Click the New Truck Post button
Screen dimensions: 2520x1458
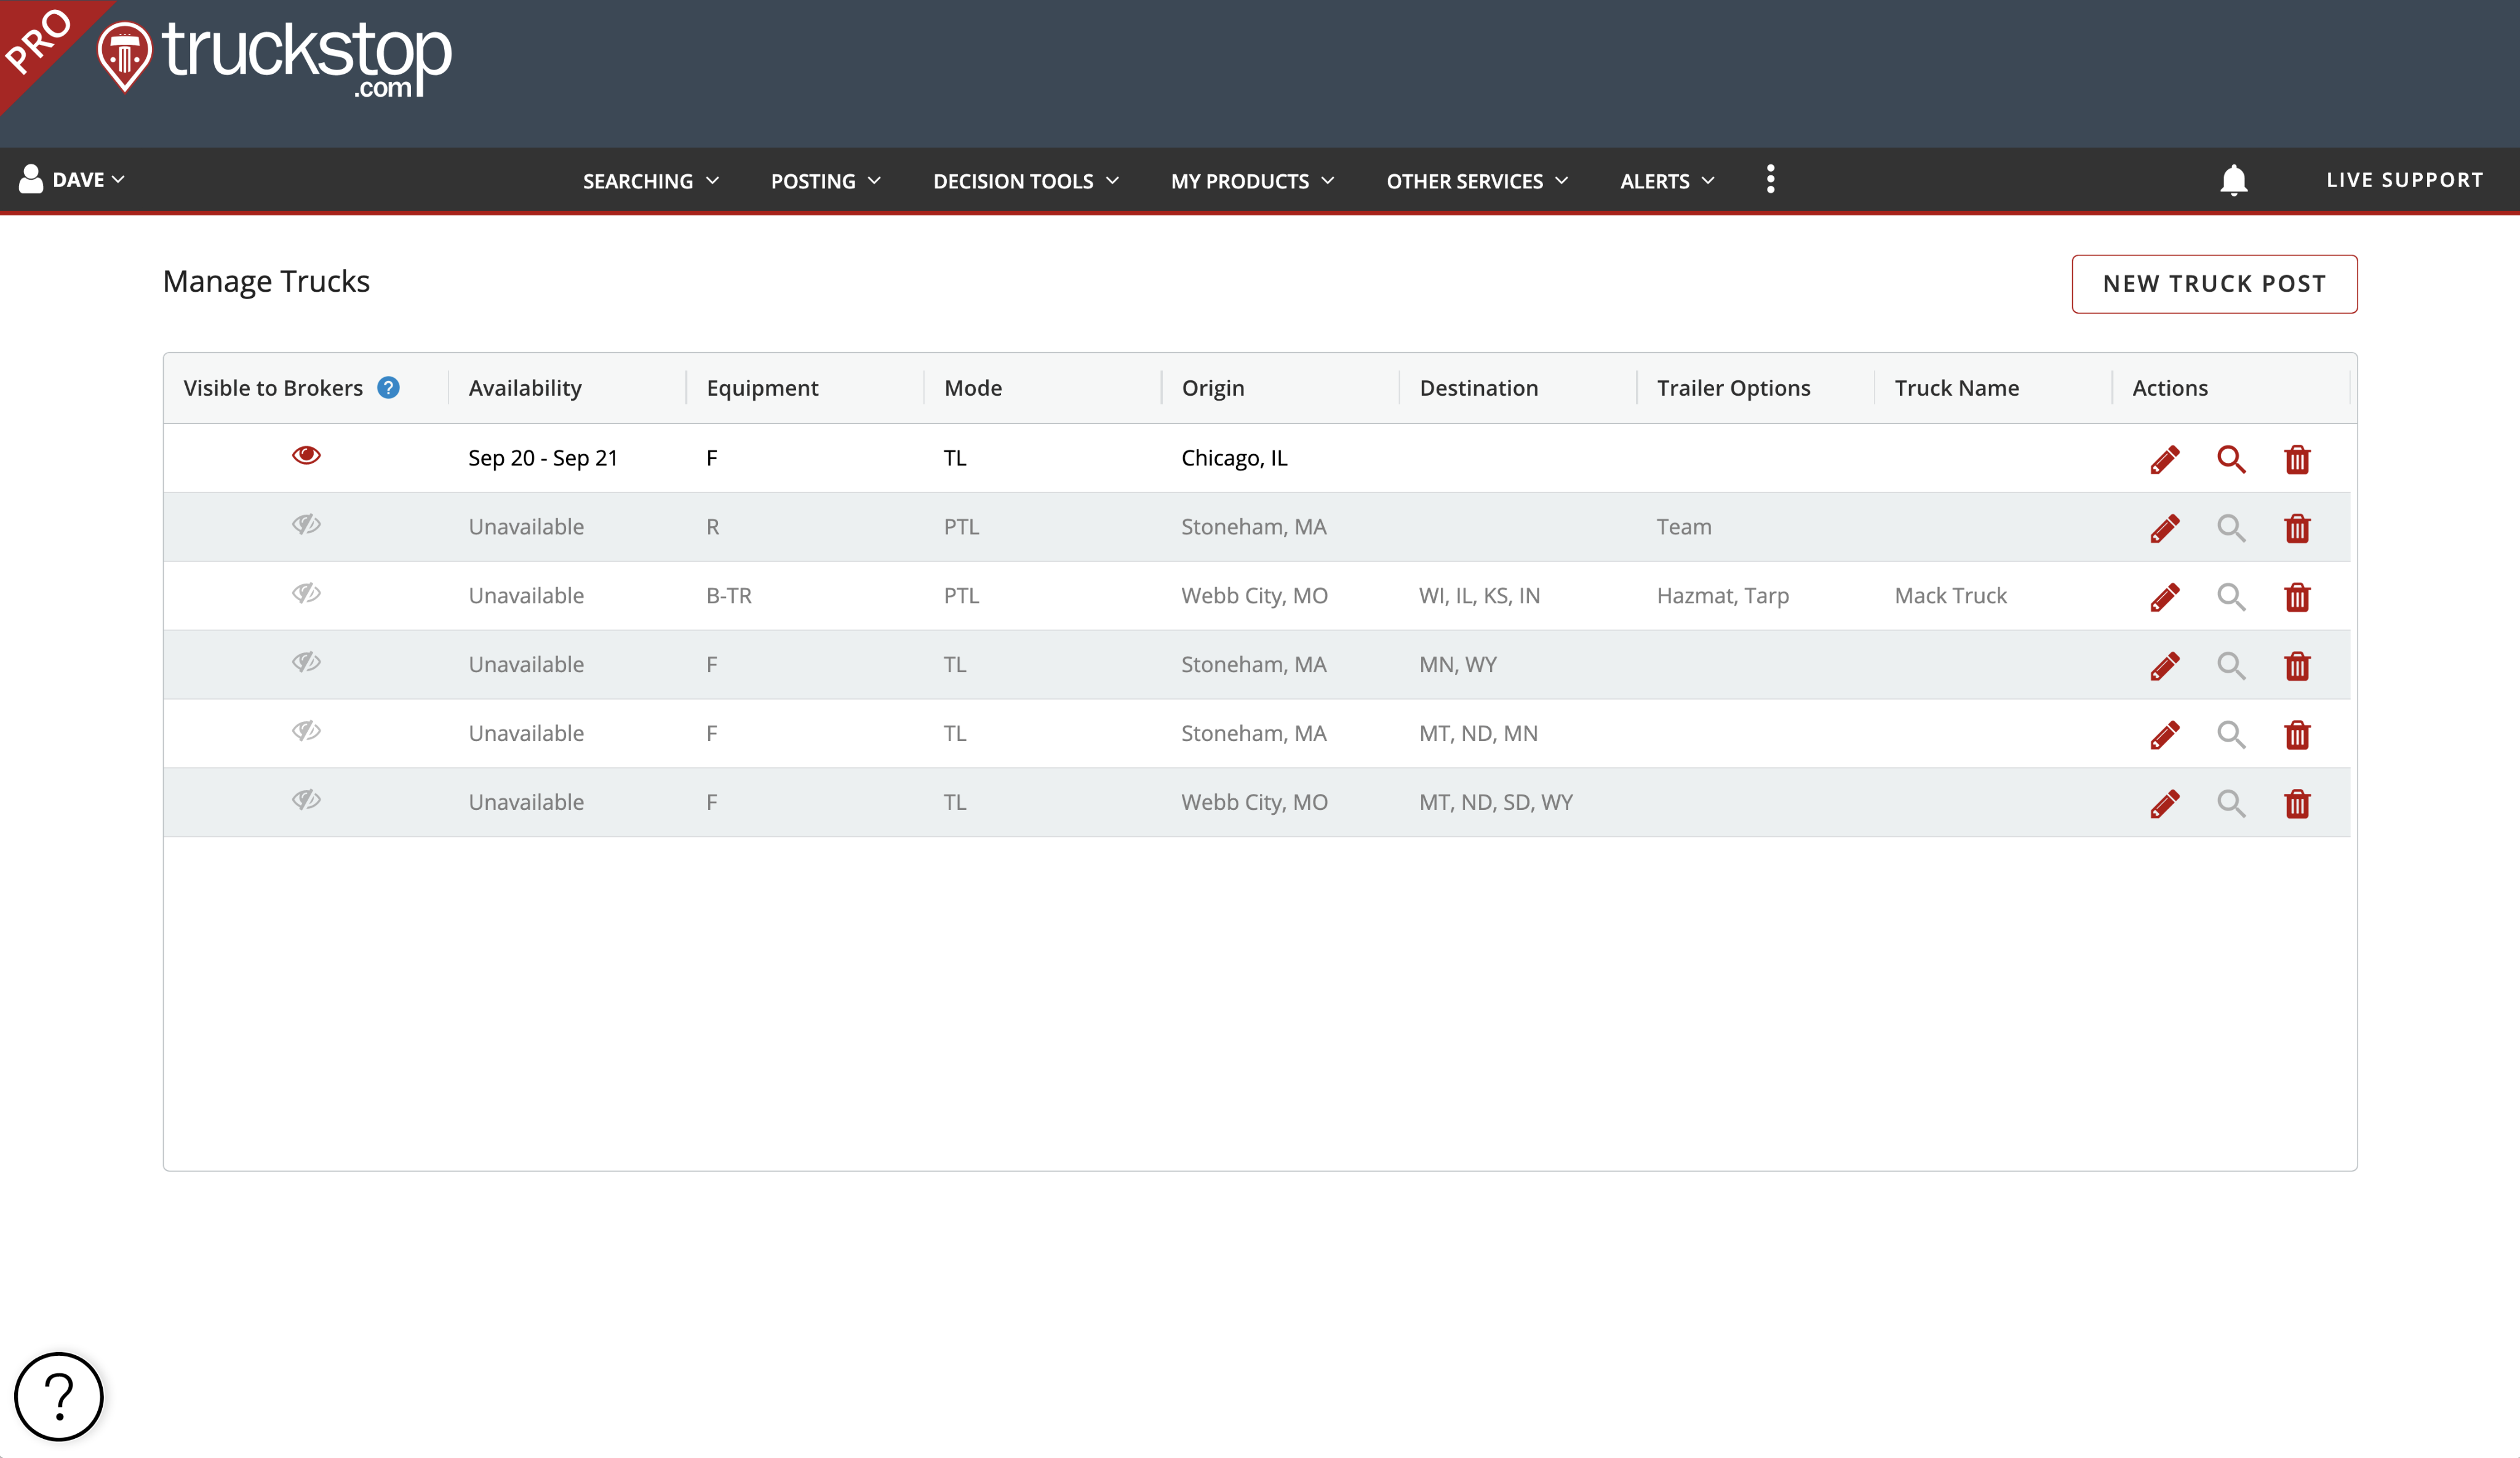pyautogui.click(x=2213, y=284)
